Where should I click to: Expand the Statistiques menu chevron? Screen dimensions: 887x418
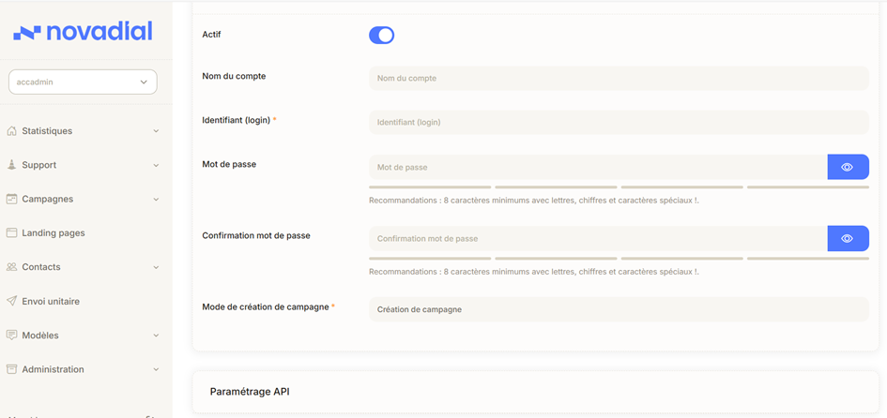(x=156, y=131)
